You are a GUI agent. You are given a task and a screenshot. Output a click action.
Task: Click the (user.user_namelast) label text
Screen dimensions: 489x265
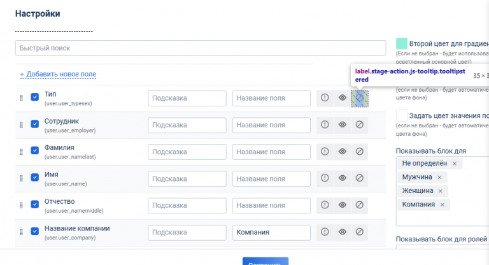pyautogui.click(x=70, y=157)
